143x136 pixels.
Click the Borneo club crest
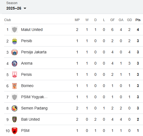pos(15,86)
